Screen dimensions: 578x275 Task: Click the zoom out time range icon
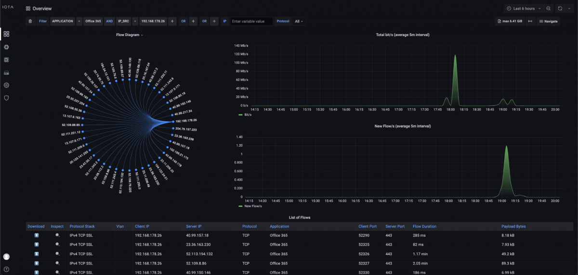[548, 9]
